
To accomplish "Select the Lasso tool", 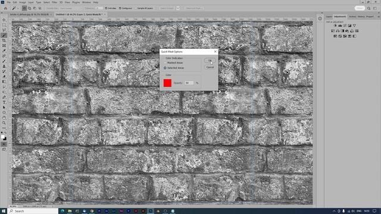I will (x=4, y=30).
